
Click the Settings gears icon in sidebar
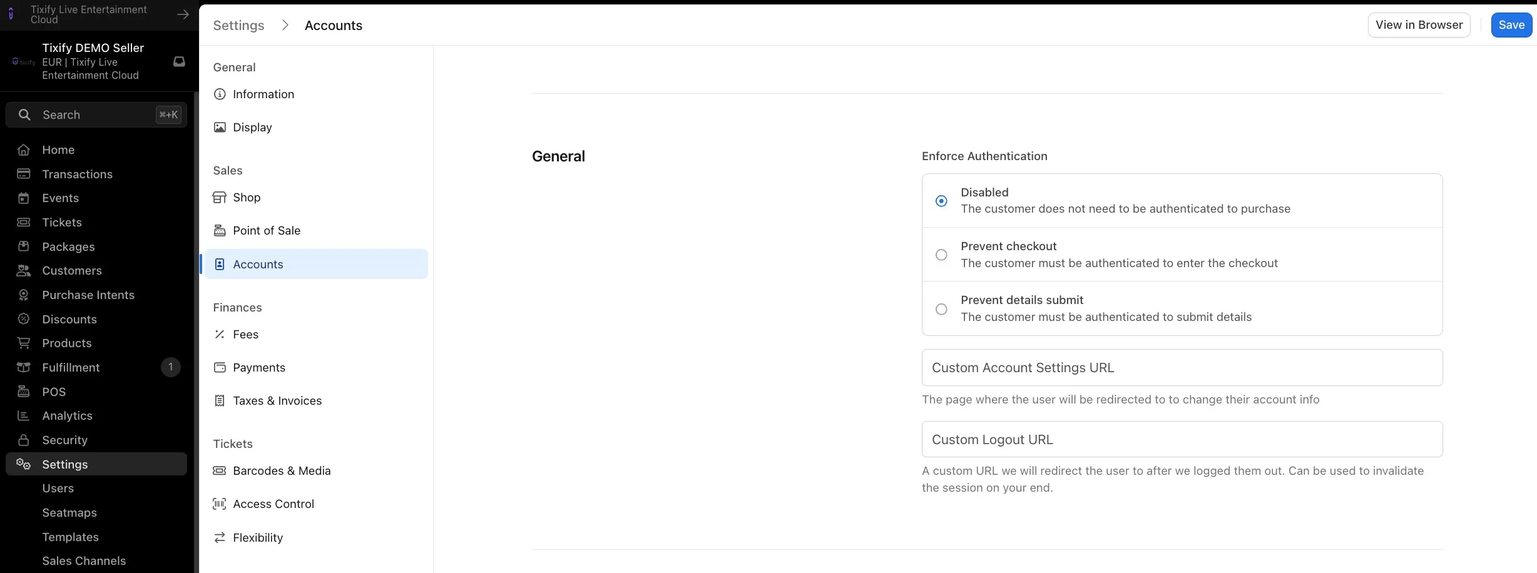point(24,464)
